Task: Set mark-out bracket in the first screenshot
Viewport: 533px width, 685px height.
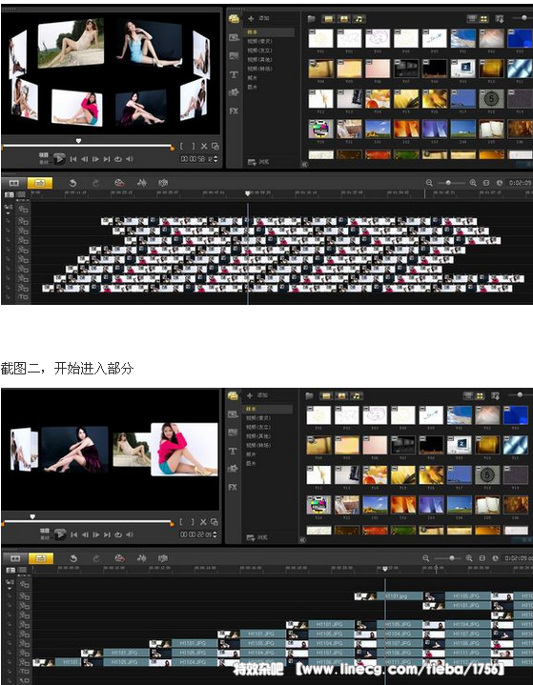Action: (x=193, y=147)
